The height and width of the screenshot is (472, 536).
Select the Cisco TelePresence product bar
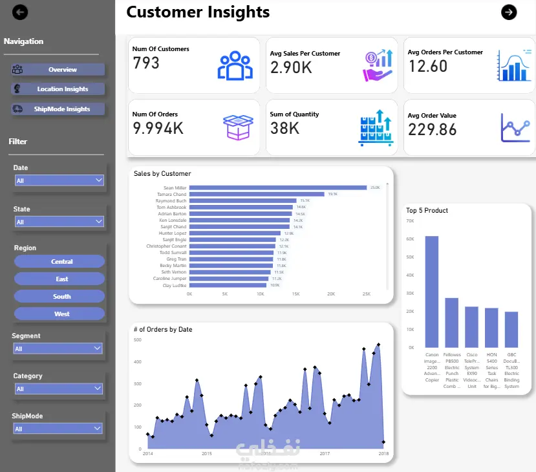pyautogui.click(x=472, y=327)
